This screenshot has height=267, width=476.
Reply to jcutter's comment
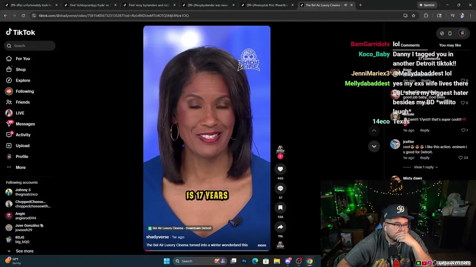pyautogui.click(x=425, y=158)
